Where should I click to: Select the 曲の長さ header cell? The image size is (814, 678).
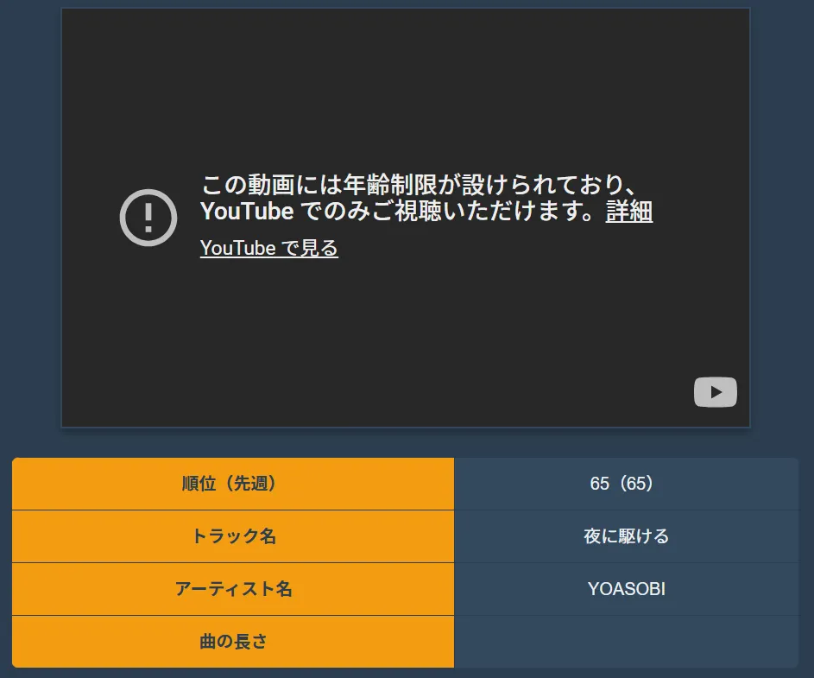(x=233, y=642)
